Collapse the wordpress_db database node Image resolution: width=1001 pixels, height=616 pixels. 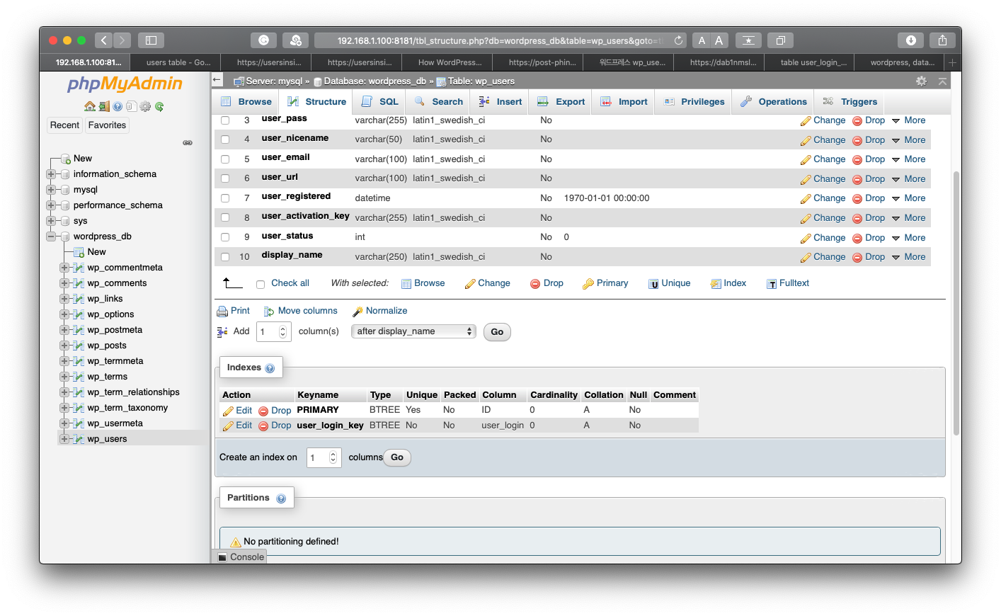51,236
